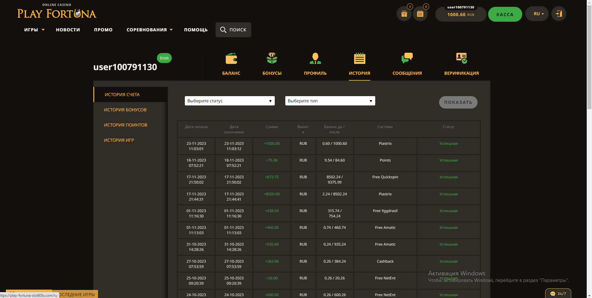The width and height of the screenshot is (592, 298).
Task: Open the Баланс wallet icon
Action: tap(231, 58)
